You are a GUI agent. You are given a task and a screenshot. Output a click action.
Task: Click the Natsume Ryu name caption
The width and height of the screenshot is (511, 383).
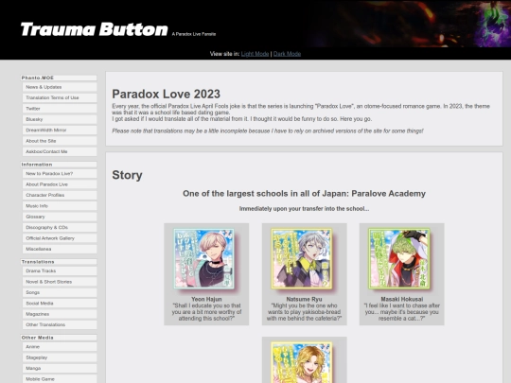tap(304, 299)
